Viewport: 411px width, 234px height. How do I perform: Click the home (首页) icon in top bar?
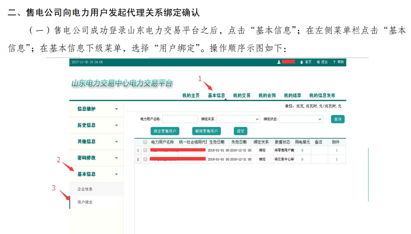[302, 62]
